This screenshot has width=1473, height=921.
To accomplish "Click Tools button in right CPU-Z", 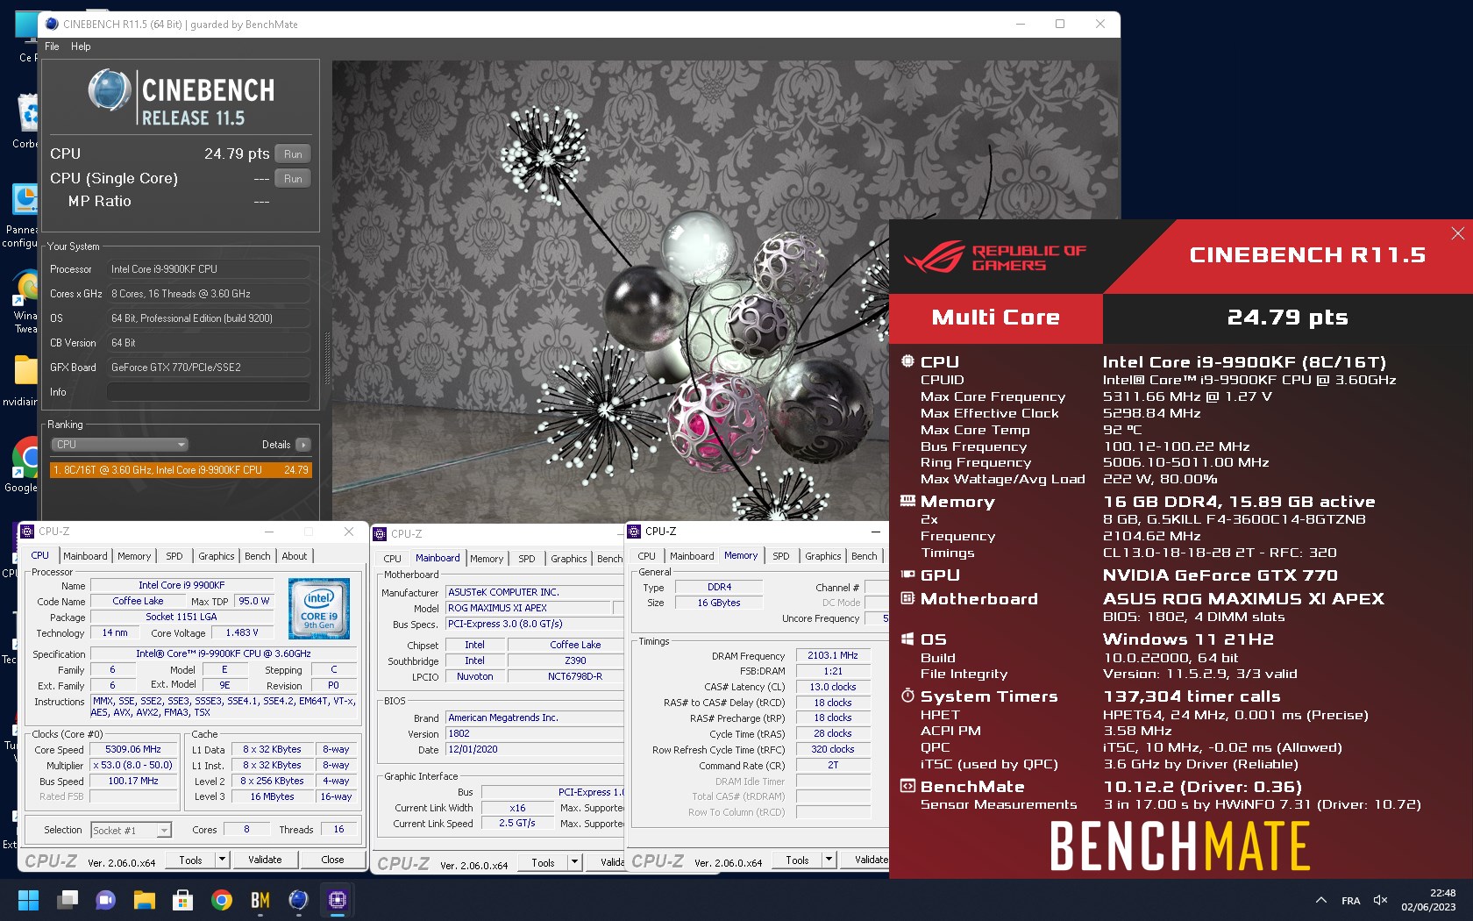I will (797, 860).
